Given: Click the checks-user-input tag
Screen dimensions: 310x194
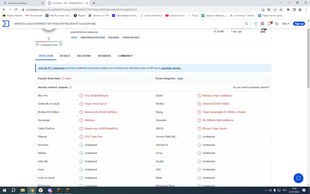Looking at the screenshot, I should (131, 38).
